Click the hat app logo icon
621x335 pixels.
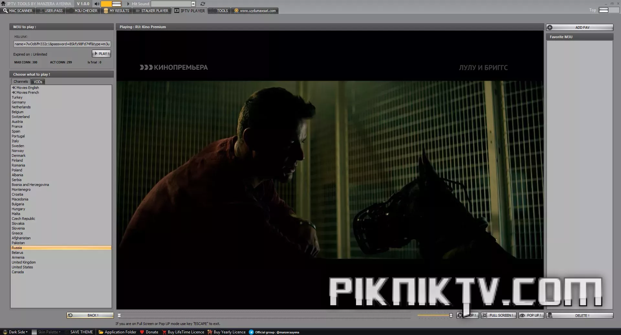pyautogui.click(x=3, y=4)
